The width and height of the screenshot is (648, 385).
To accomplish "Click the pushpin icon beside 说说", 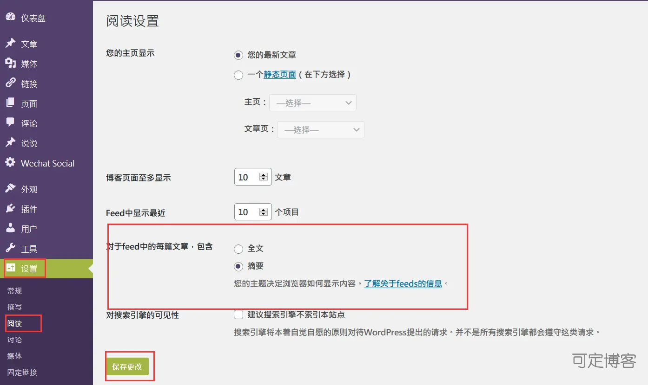I will pos(10,143).
